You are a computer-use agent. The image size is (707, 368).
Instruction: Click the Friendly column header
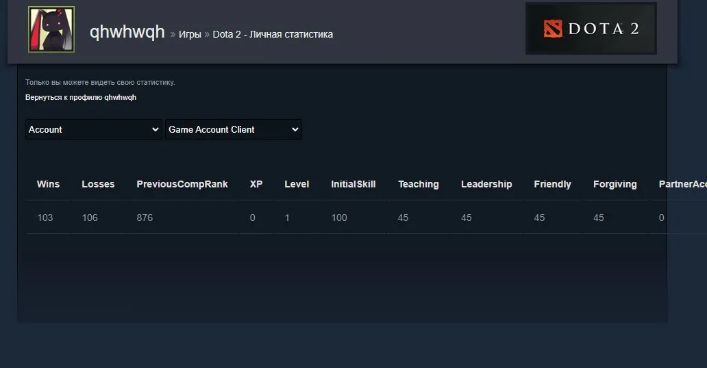coord(552,184)
